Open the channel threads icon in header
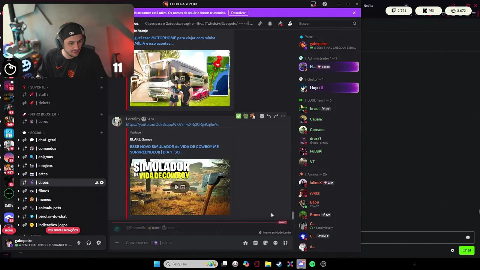Image resolution: width=480 pixels, height=270 pixels. tap(260, 23)
